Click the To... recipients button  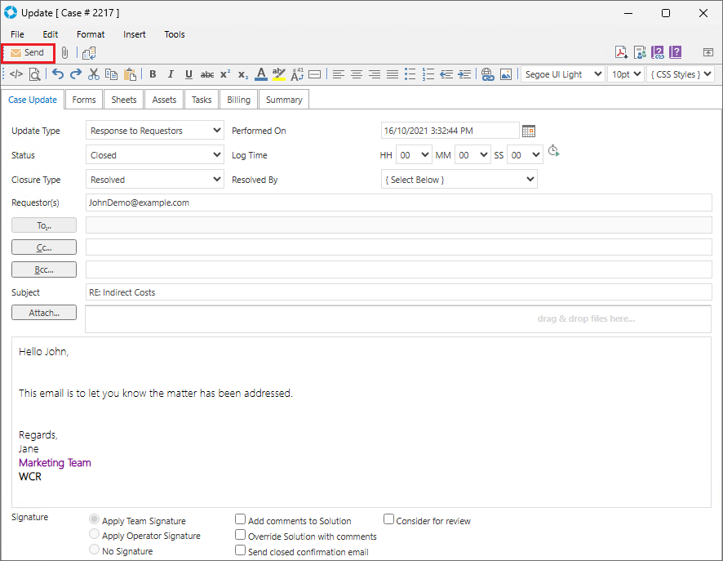point(44,225)
